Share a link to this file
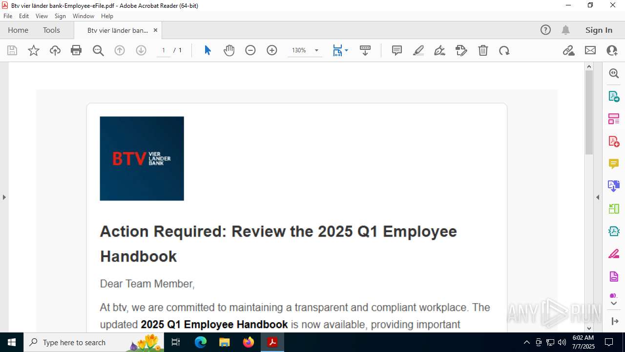Screen dimensions: 625x352 pyautogui.click(x=569, y=50)
